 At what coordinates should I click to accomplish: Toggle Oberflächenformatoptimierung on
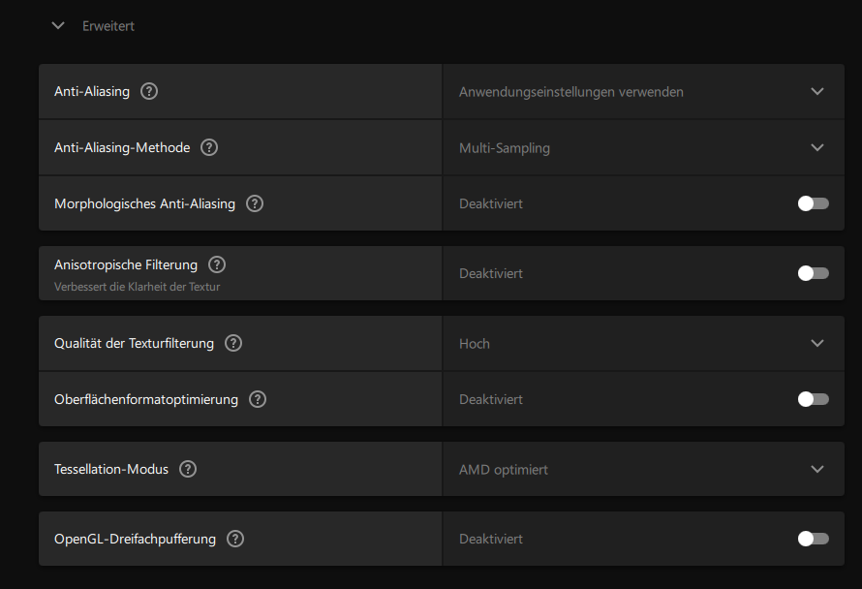tap(813, 399)
